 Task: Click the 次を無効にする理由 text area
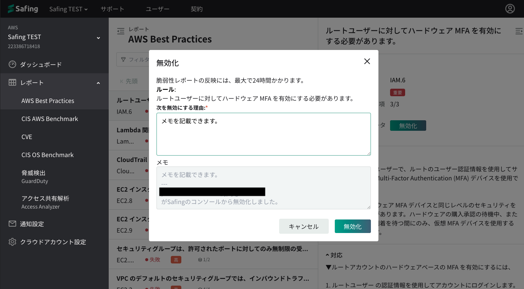pyautogui.click(x=264, y=134)
